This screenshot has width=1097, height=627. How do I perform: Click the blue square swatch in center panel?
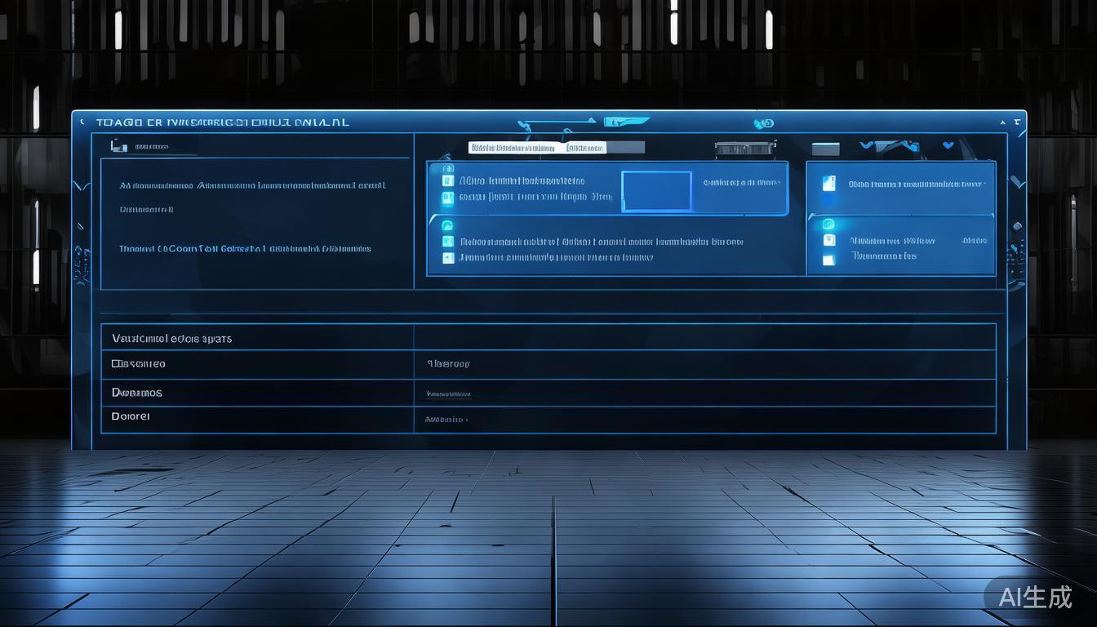click(x=656, y=191)
